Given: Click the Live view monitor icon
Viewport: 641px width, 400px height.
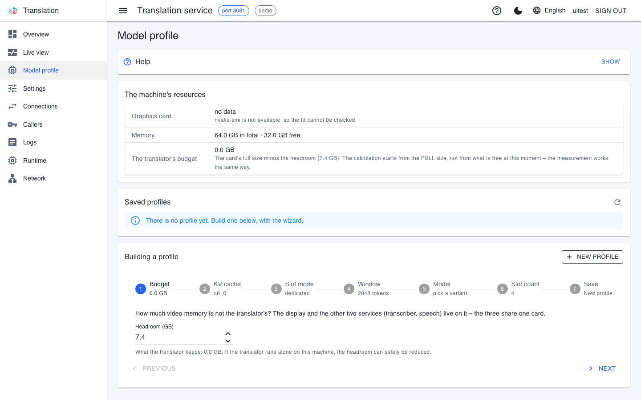Looking at the screenshot, I should (12, 52).
